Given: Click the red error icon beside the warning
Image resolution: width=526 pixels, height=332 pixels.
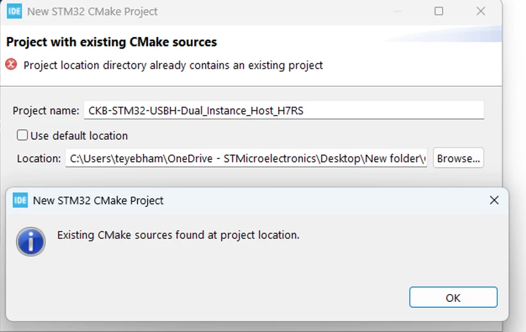Looking at the screenshot, I should tap(11, 64).
